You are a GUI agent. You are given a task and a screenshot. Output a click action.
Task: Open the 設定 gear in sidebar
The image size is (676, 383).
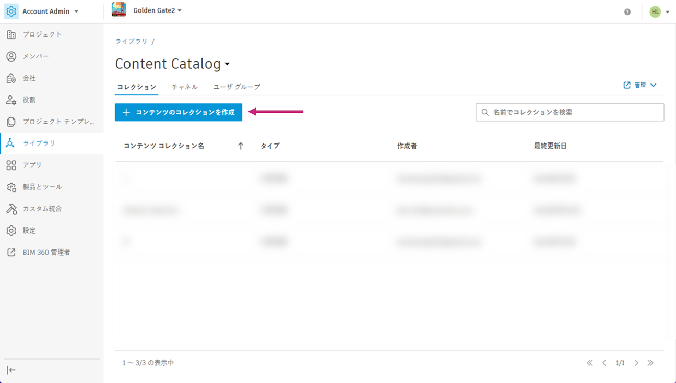coord(11,230)
